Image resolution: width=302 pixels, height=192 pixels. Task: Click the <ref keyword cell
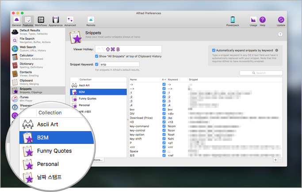coord(170,155)
